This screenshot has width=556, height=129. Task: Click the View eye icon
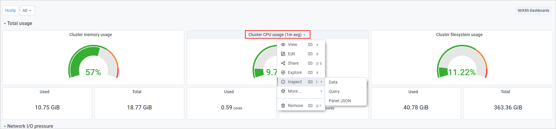[x=283, y=45]
